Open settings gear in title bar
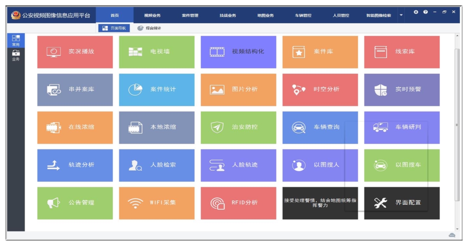This screenshot has width=468, height=246. [416, 12]
